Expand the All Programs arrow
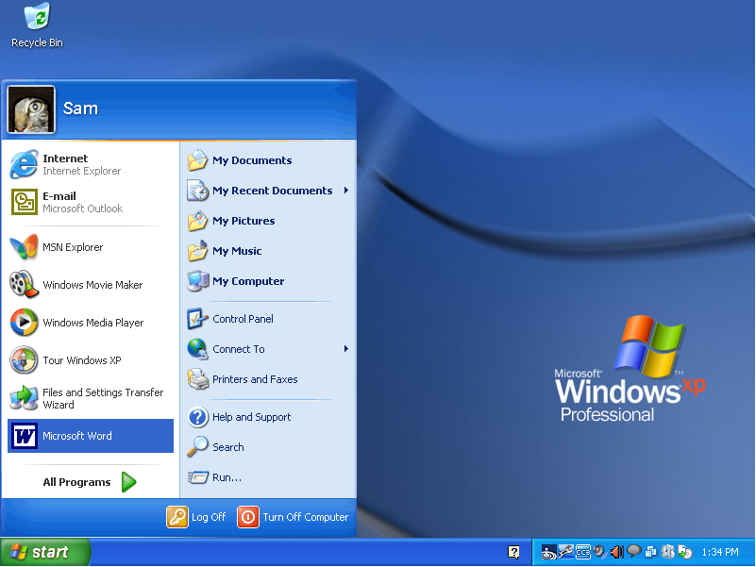756x567 pixels. pos(128,482)
